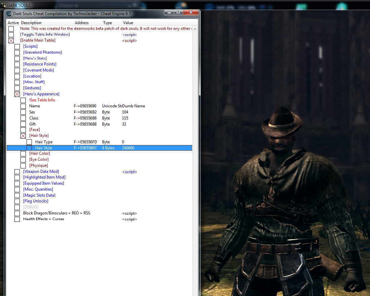Sort by the Address column header
The image size is (370, 296).
(x=88, y=22)
